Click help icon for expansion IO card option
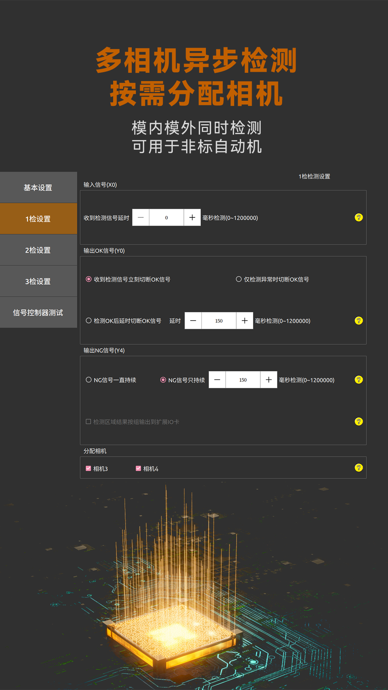388x690 pixels. pyautogui.click(x=359, y=421)
